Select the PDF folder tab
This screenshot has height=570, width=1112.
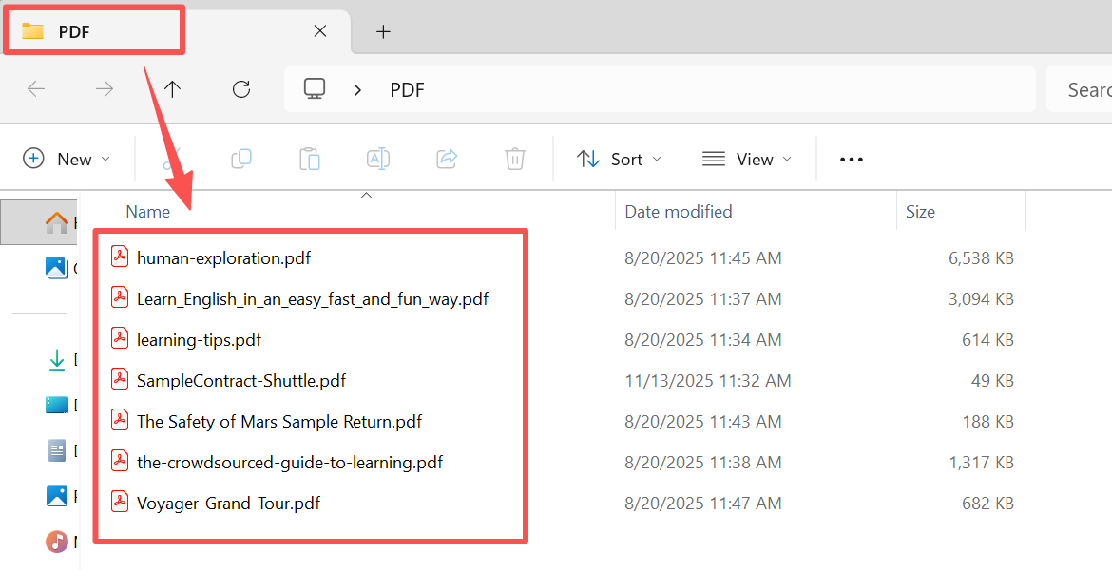(x=94, y=30)
